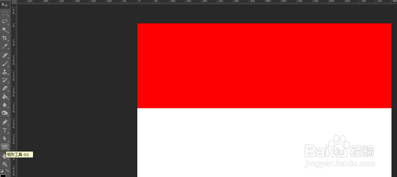Select the Crop tool

(5, 38)
